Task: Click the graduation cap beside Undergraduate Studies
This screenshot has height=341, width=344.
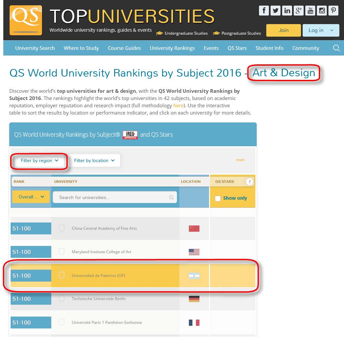Action: click(159, 33)
